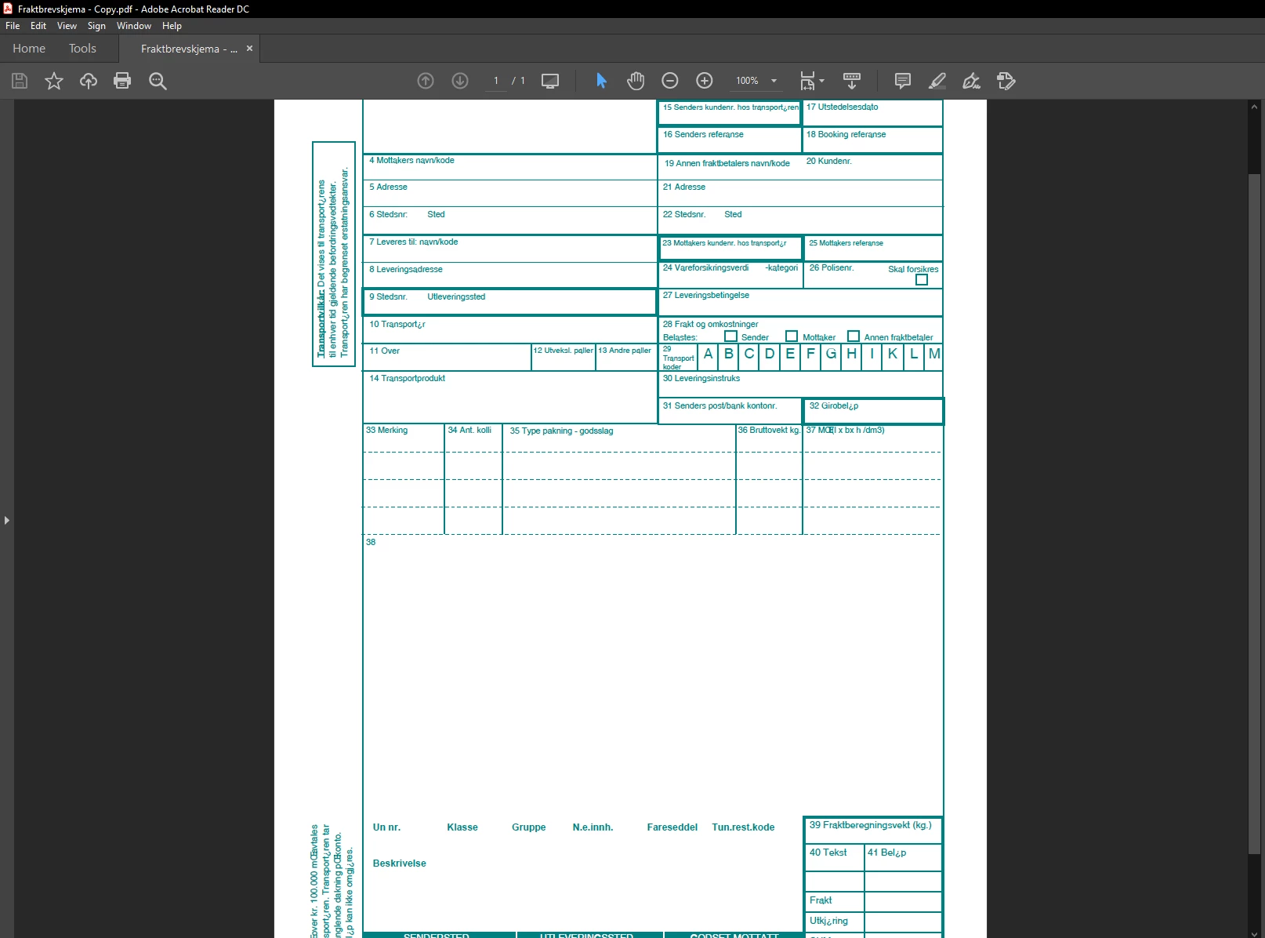
Task: Add a sticky note comment
Action: [x=903, y=81]
